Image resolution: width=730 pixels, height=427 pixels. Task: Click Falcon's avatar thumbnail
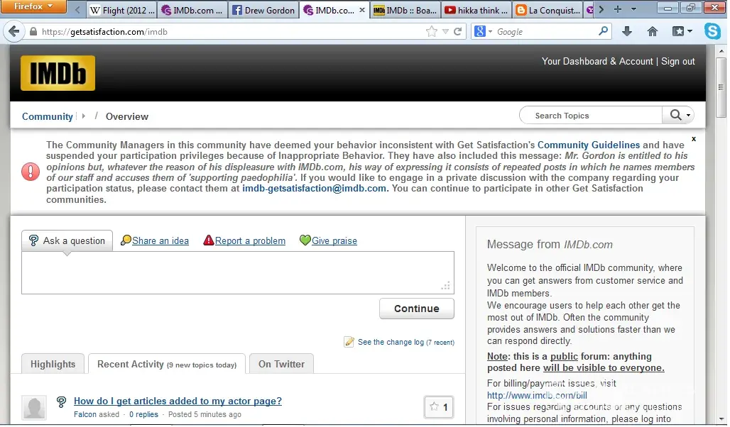point(35,407)
